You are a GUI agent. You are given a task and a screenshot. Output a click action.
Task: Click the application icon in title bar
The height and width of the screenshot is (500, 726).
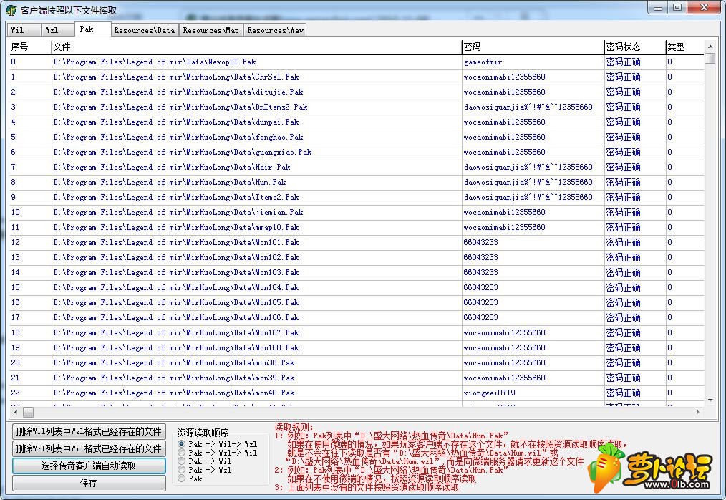coord(11,10)
